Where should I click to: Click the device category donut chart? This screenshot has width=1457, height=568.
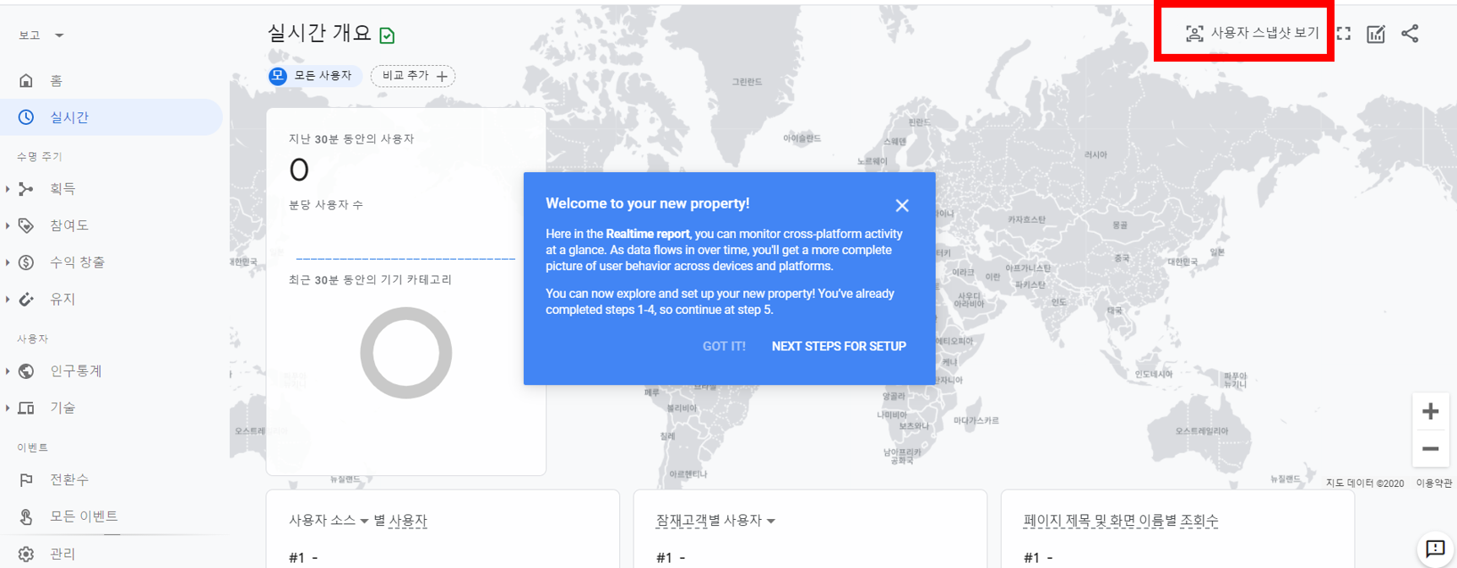[406, 353]
